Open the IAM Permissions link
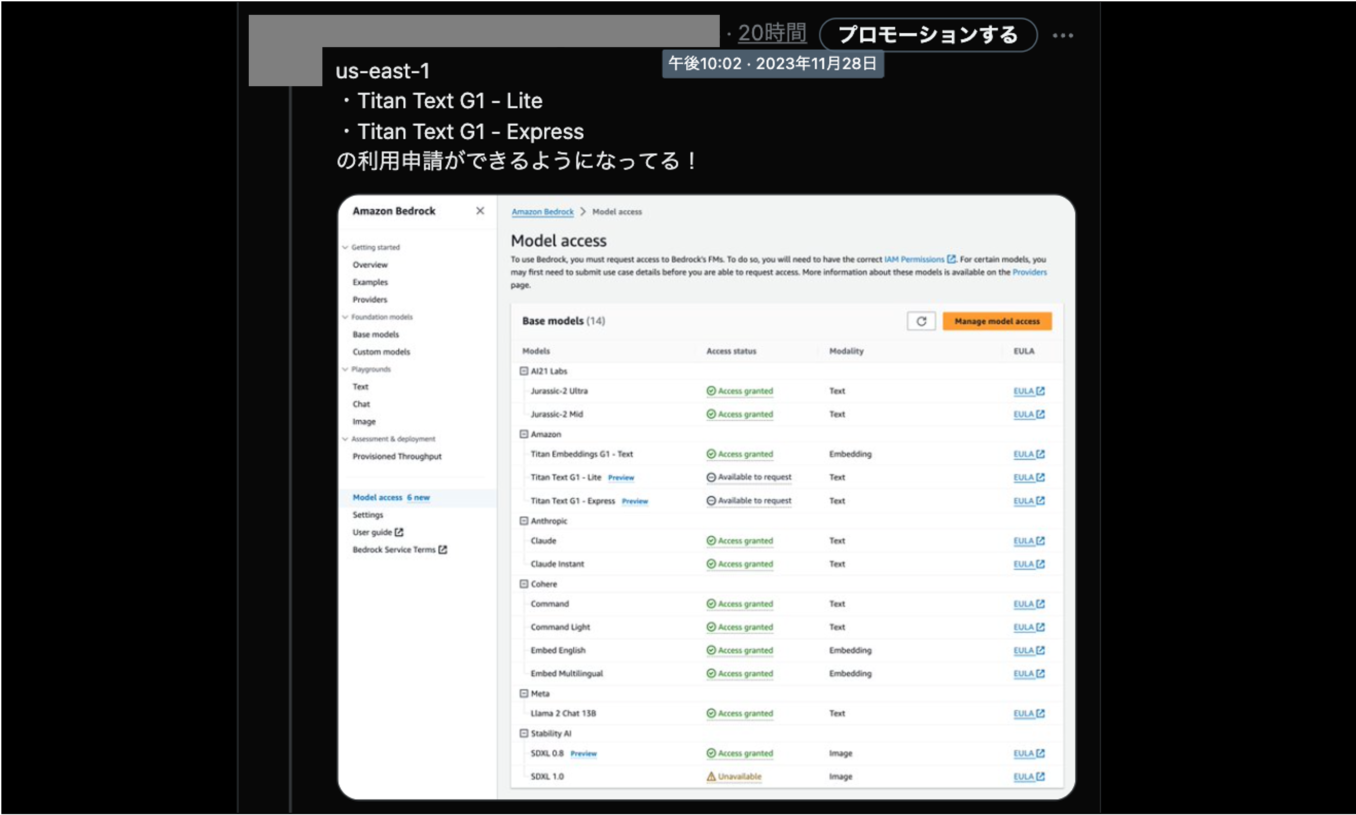The height and width of the screenshot is (815, 1356). pos(915,259)
